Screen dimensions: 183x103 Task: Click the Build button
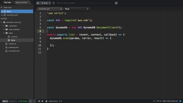(x=45, y=3)
